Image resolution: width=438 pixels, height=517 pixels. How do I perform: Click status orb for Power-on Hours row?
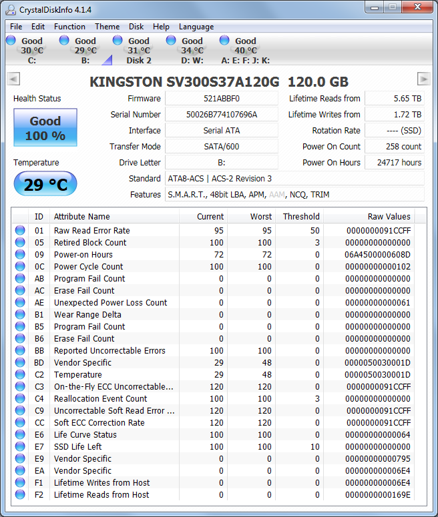pos(20,254)
